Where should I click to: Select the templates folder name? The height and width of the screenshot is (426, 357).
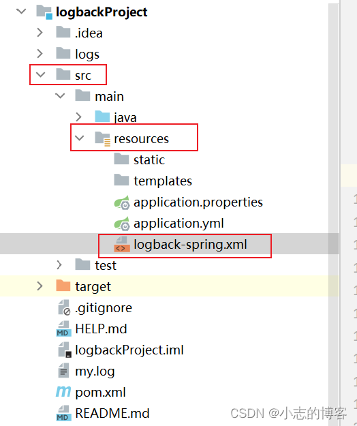coord(163,181)
